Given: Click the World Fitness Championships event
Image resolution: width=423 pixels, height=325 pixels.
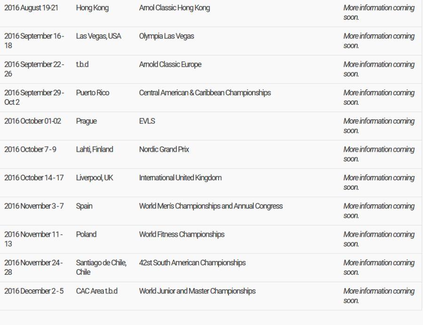Looking at the screenshot, I should [x=182, y=234].
